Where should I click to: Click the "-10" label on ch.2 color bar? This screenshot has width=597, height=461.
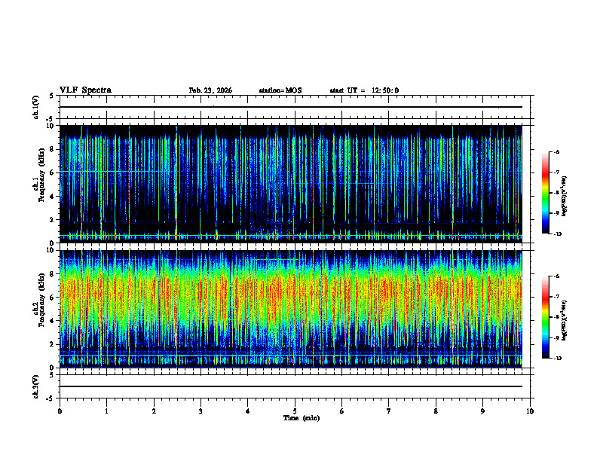558,359
